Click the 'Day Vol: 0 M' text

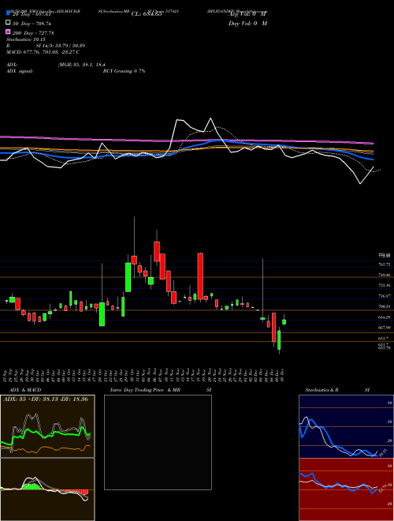(x=247, y=24)
